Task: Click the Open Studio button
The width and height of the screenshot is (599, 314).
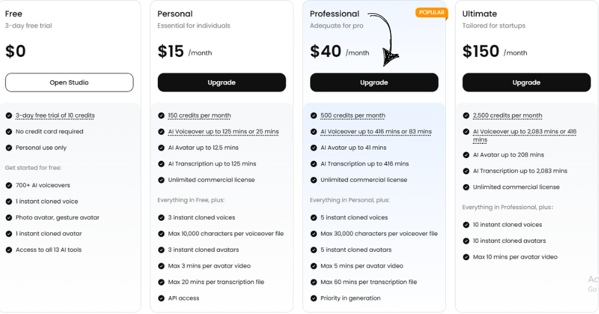Action: (x=69, y=82)
